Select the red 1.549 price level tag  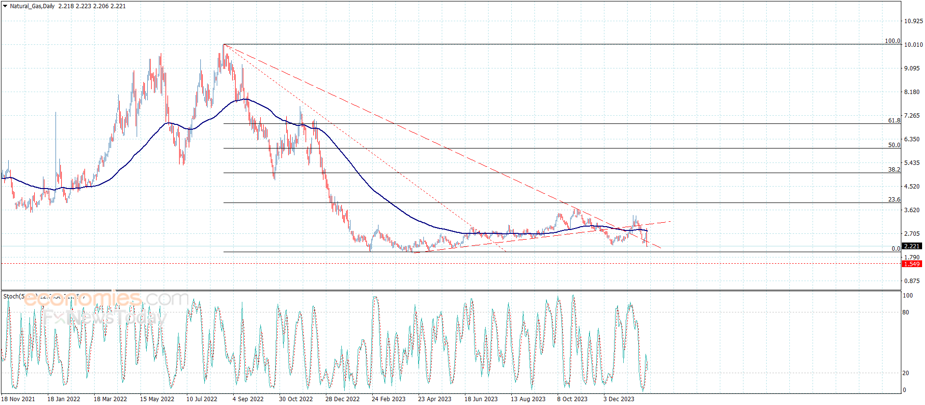[x=911, y=264]
